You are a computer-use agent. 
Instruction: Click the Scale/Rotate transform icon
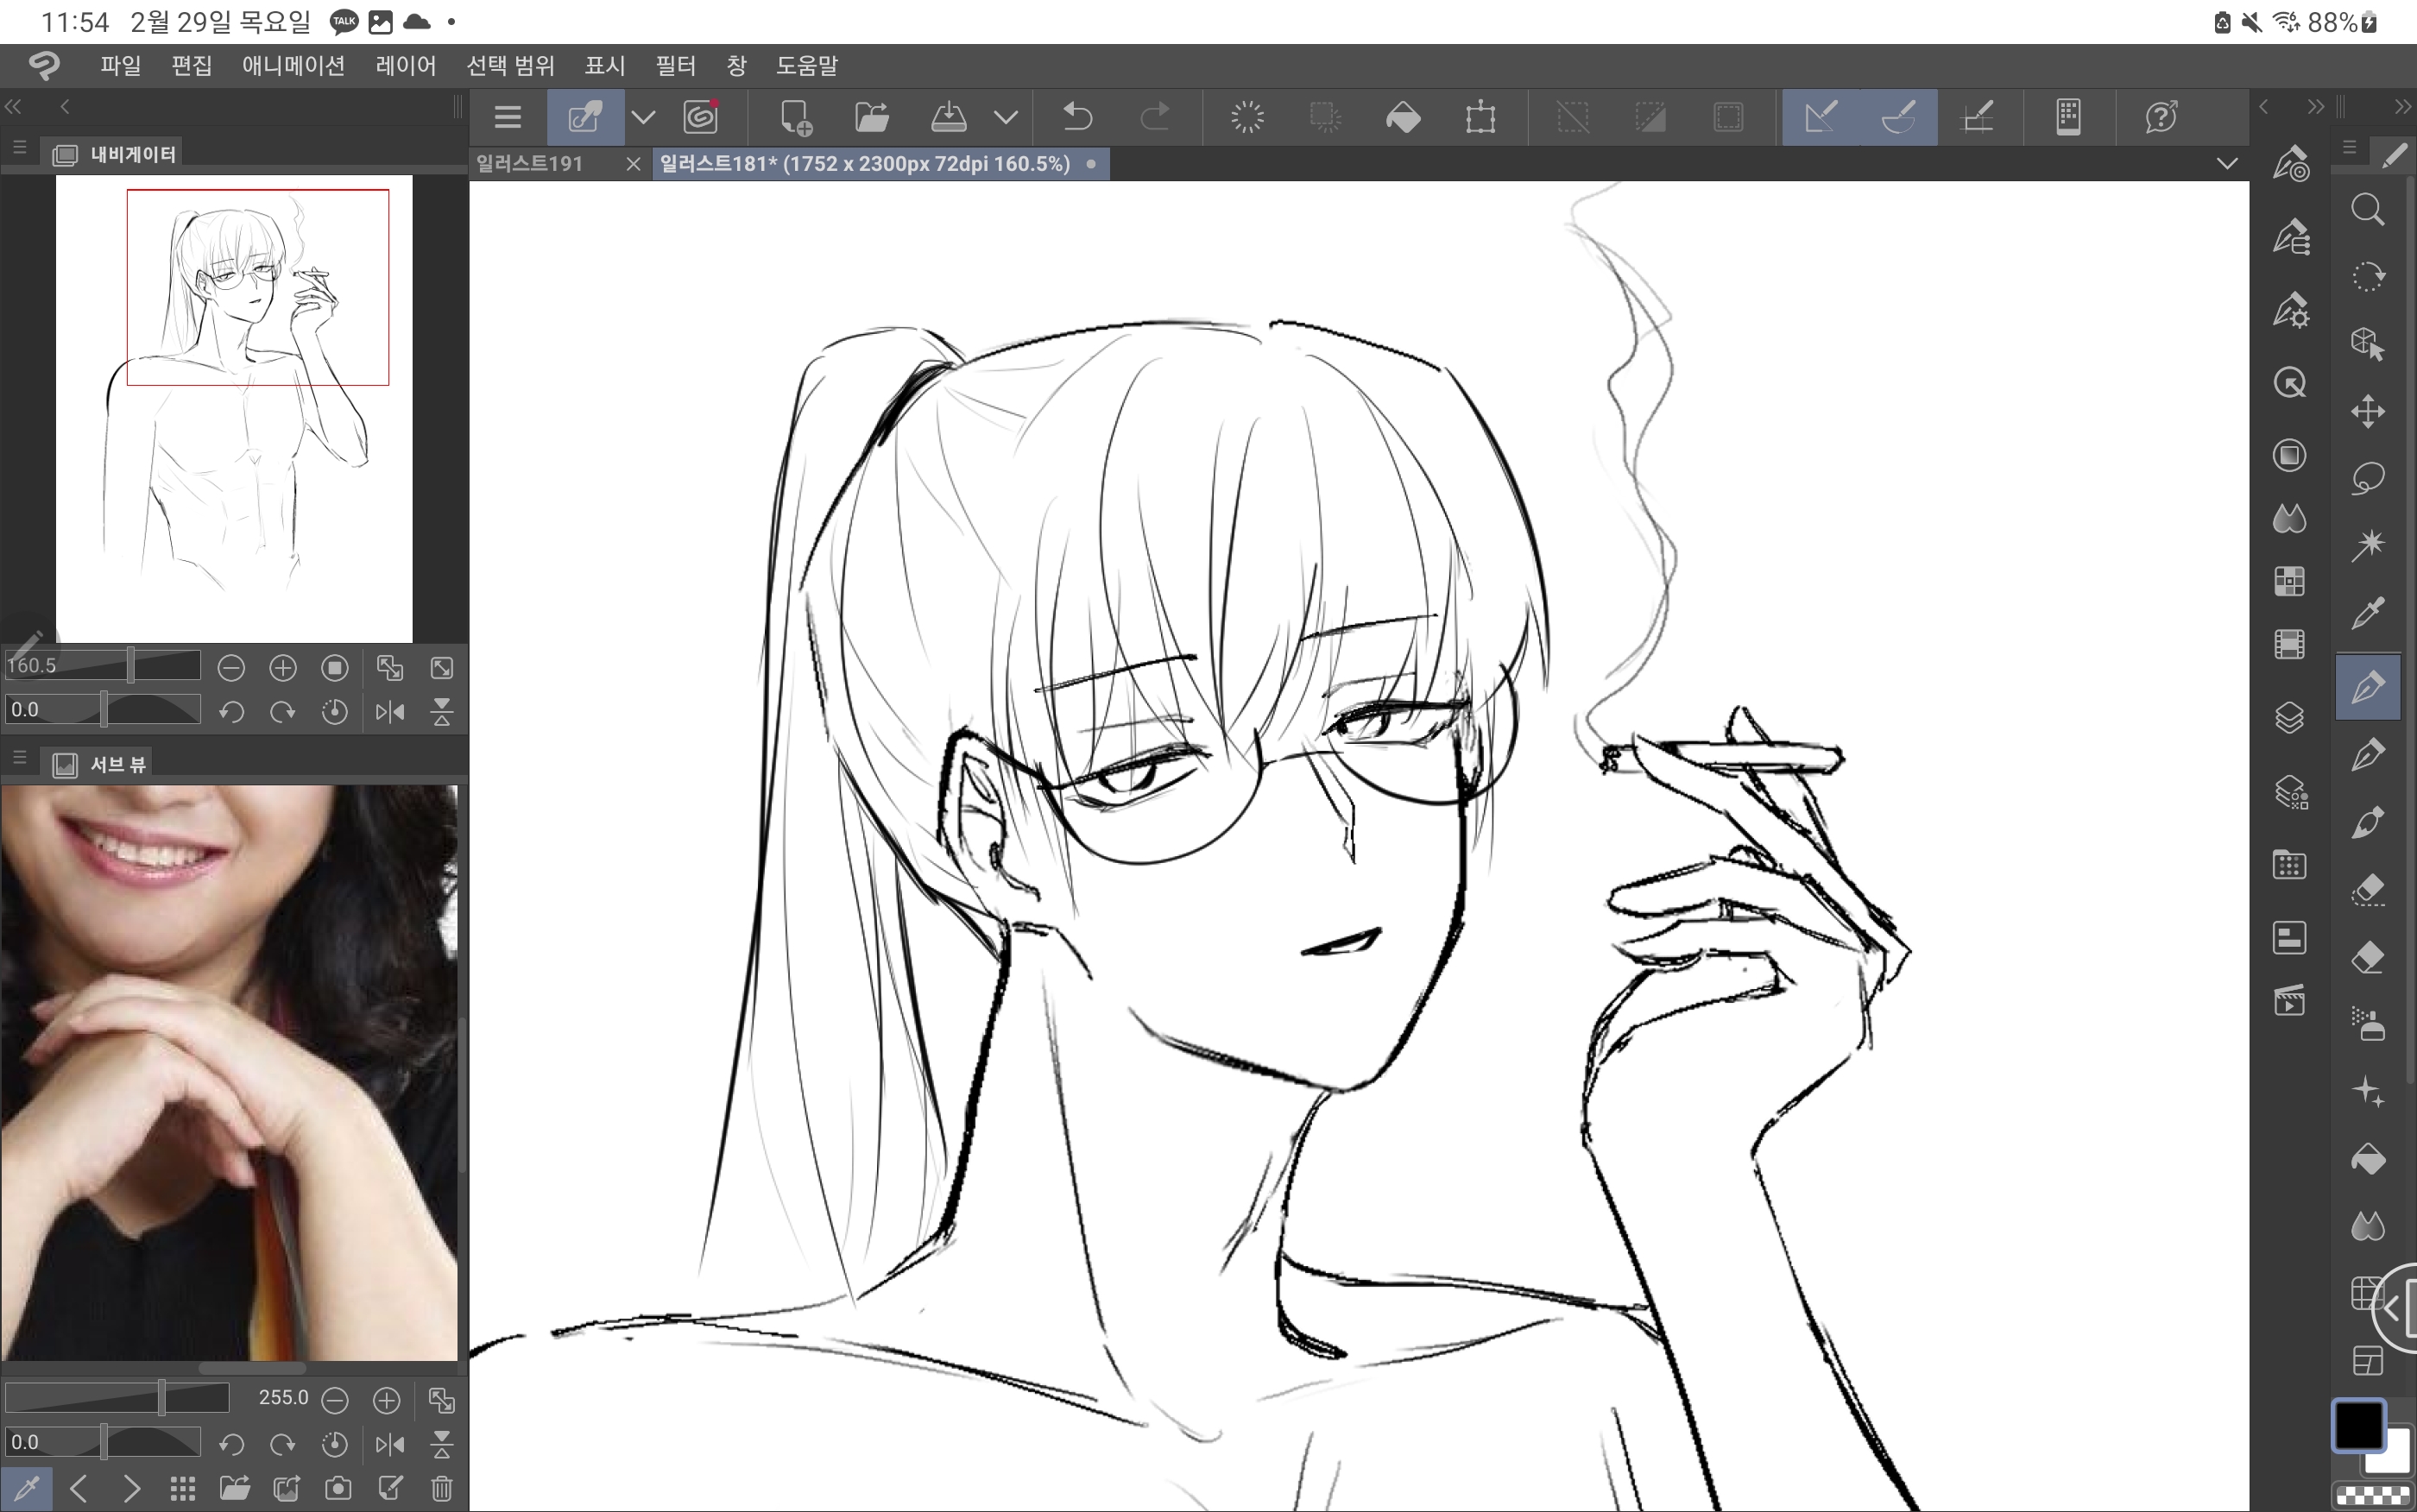click(x=1480, y=117)
